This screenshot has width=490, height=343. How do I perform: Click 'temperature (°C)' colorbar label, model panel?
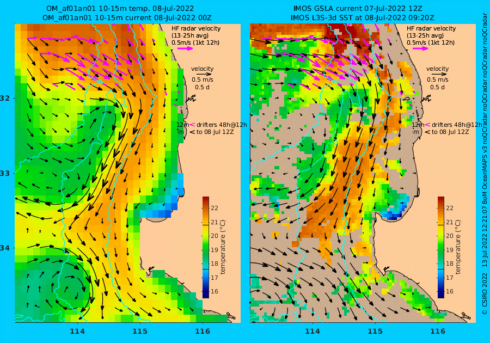click(223, 247)
